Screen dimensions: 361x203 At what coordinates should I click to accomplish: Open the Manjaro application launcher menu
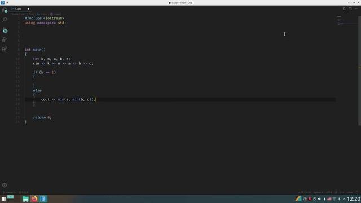pyautogui.click(x=3, y=199)
